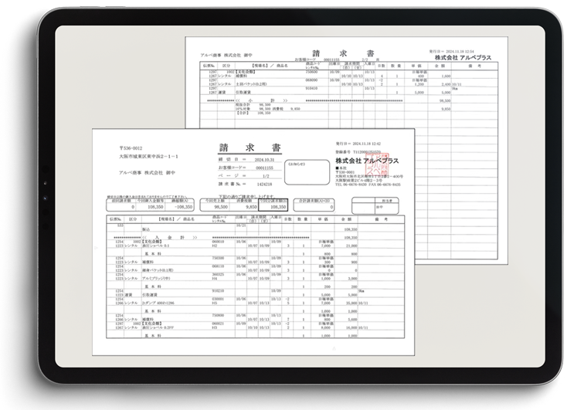Click the address 大阪市城東区東中浜2-1-1
The width and height of the screenshot is (567, 410).
148,157
